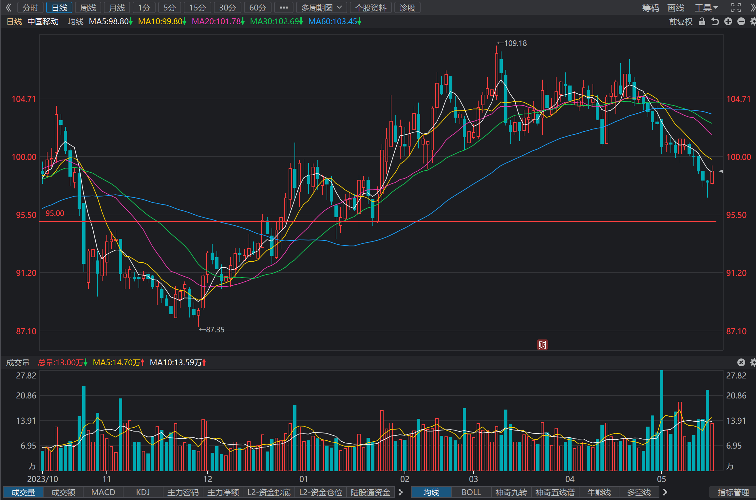Click MA60:103.45 blue legend label
Screen dimensions: 756x500
335,22
